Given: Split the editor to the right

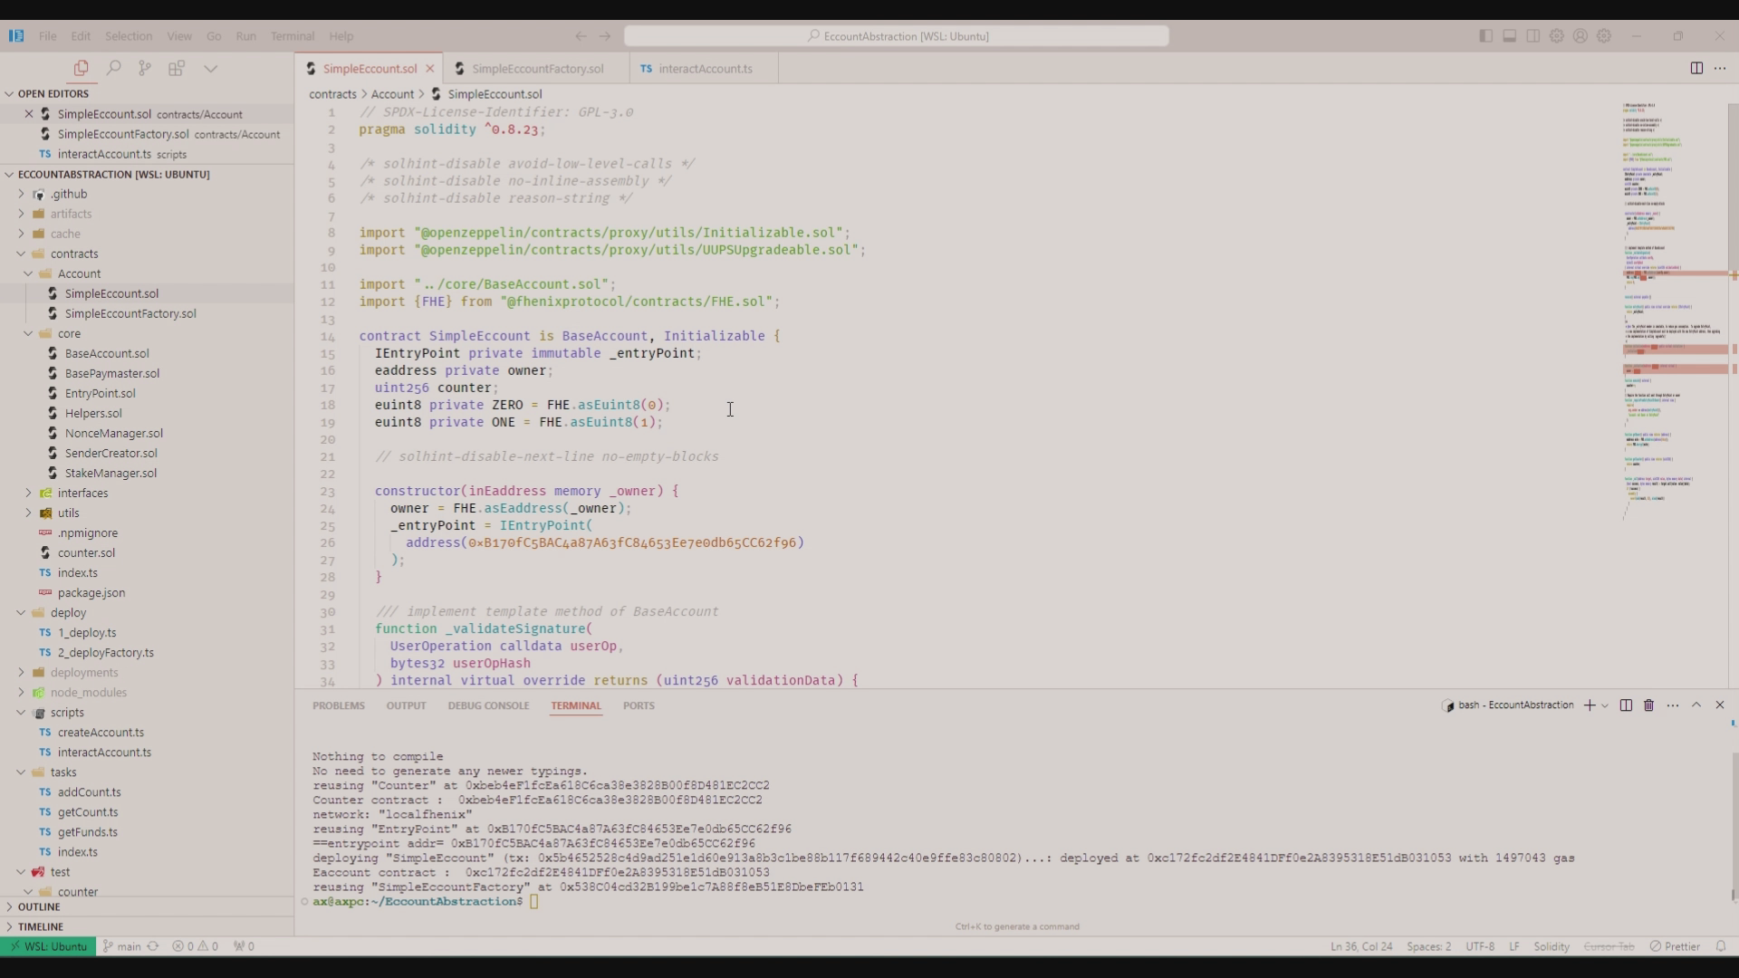Looking at the screenshot, I should pyautogui.click(x=1696, y=68).
